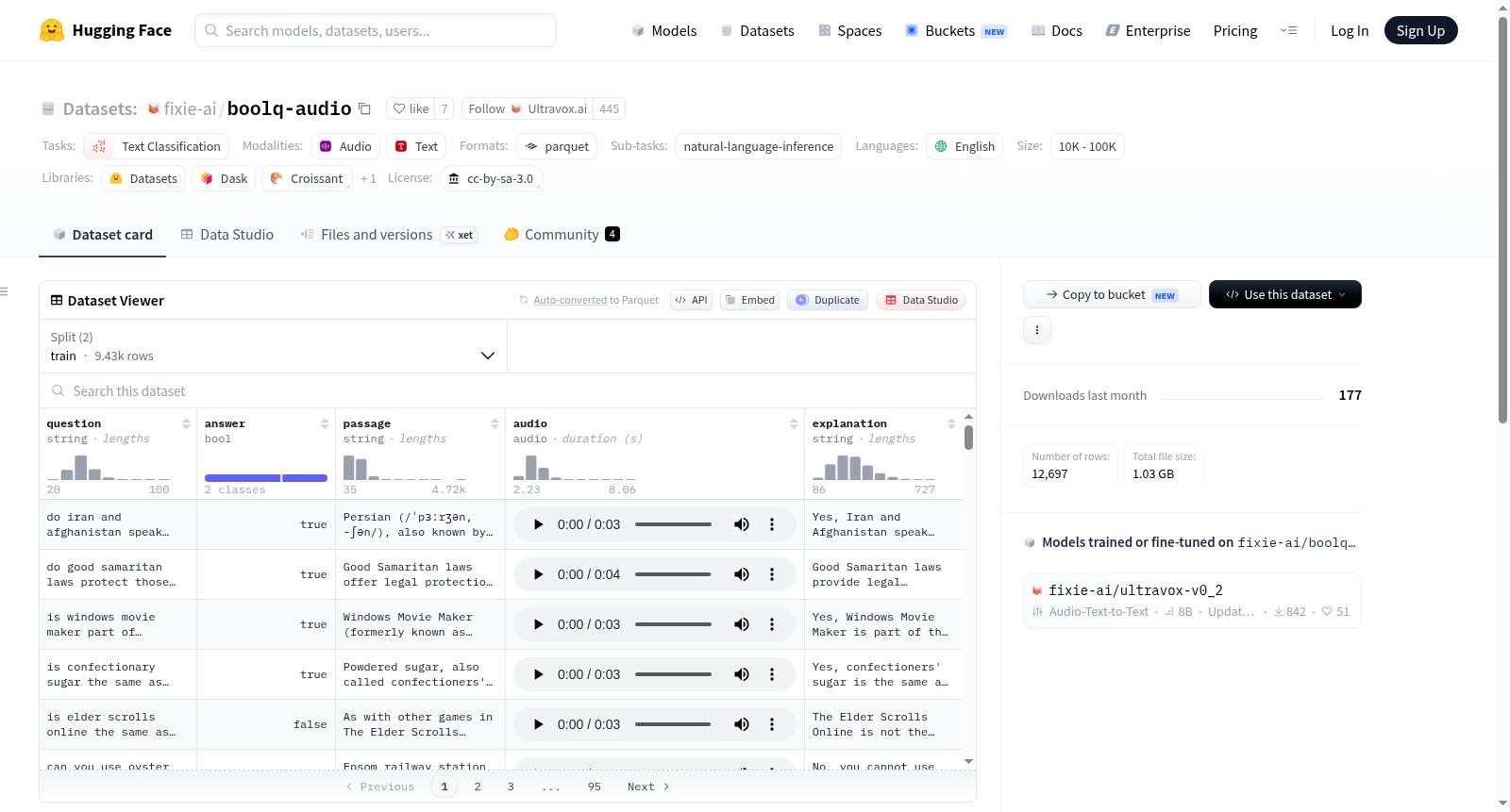Focus the top search models field
This screenshot has height=812, width=1510.
click(376, 30)
